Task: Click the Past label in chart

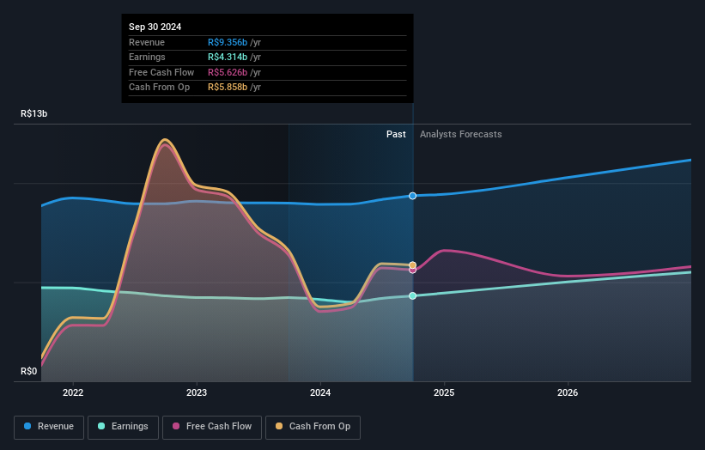Action: [x=396, y=134]
